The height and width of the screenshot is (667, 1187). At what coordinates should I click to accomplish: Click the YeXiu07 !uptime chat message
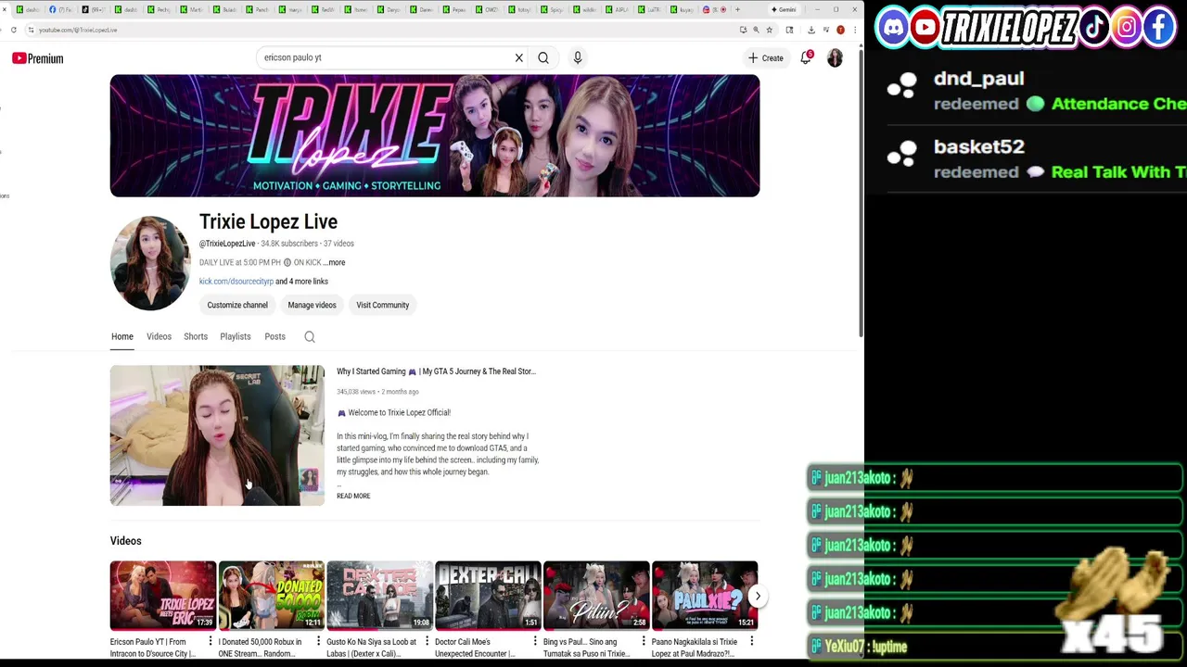pos(995,647)
